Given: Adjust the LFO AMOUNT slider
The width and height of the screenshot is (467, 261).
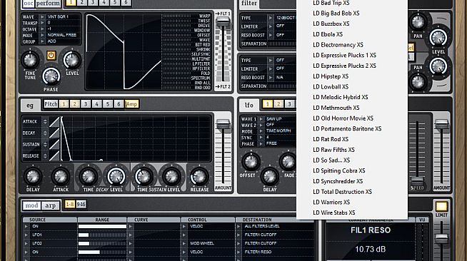Looking at the screenshot, I should 441,124.
